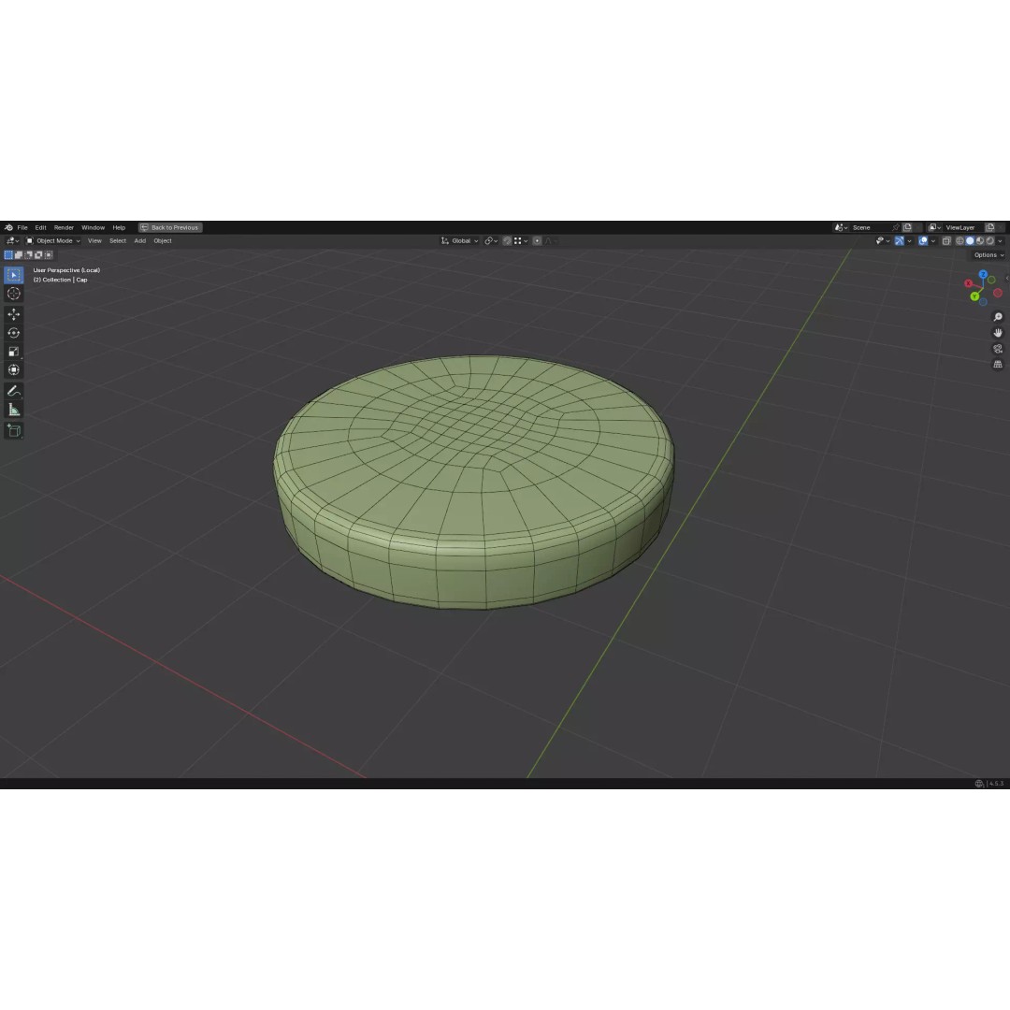
Task: Open the viewport View menu
Action: tap(94, 241)
